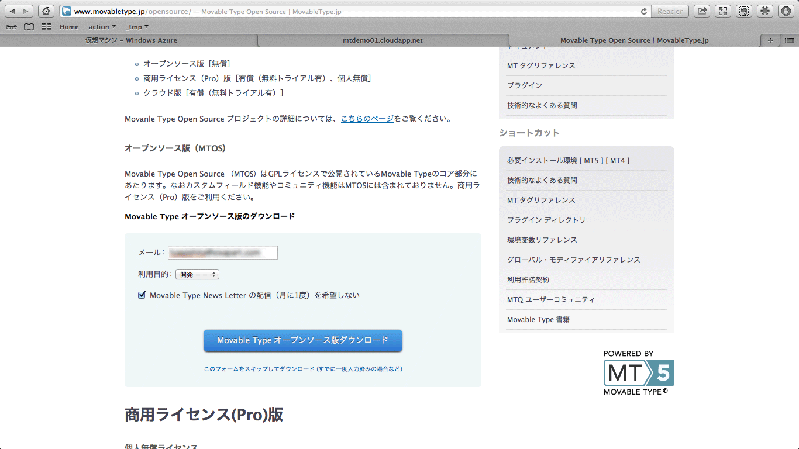The image size is (799, 449).
Task: Open グローバル・モディファイアリファレンス link
Action: (574, 260)
